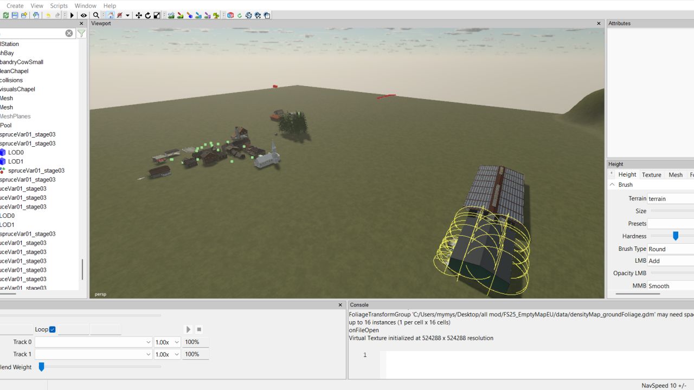Select the Scale tool icon
The height and width of the screenshot is (390, 694).
click(x=157, y=16)
